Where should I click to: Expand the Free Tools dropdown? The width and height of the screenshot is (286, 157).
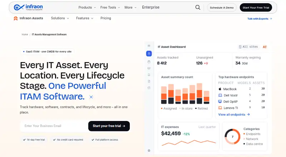[x=110, y=7]
